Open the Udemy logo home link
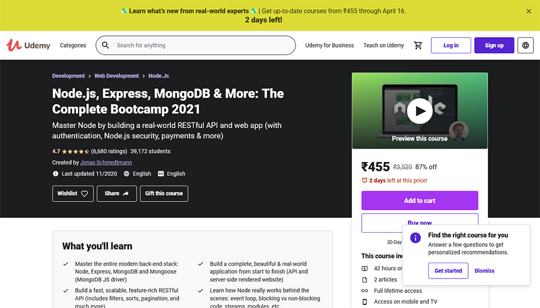The width and height of the screenshot is (540, 308). 28,45
